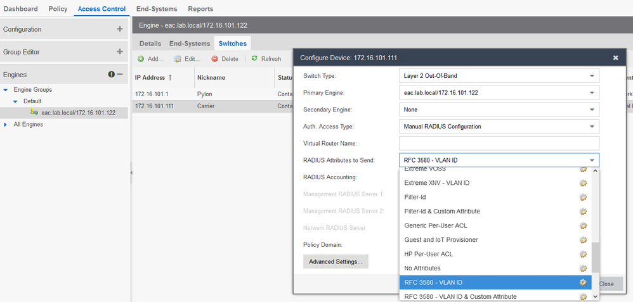
Task: Open the Primary Engine dropdown
Action: click(591, 92)
